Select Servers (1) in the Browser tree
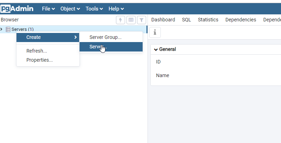 (22, 29)
